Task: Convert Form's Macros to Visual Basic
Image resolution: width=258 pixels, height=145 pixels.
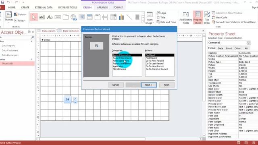Action: click(234, 22)
